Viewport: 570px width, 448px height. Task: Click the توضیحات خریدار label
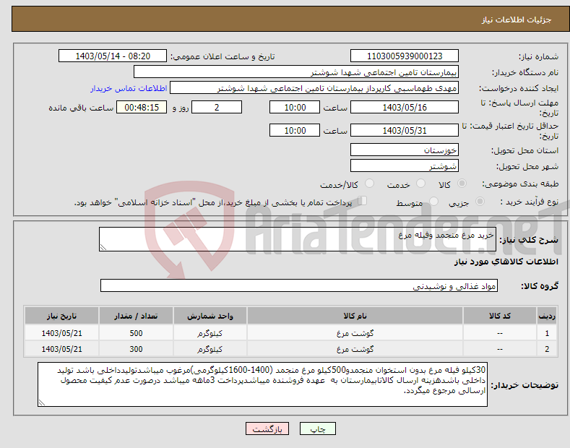[524, 384]
